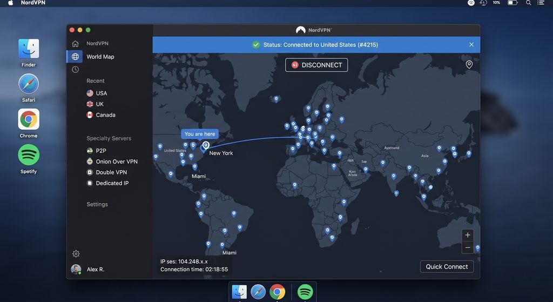553x302 pixels.
Task: Click the You are here tooltip
Action: pos(200,134)
